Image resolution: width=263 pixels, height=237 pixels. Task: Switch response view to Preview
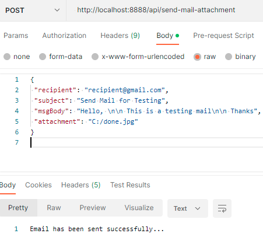93,208
